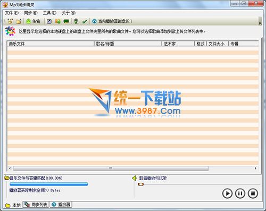Expand the toolbar overflow arrow at right
Viewport: 266px width, 211px height.
tap(260, 23)
